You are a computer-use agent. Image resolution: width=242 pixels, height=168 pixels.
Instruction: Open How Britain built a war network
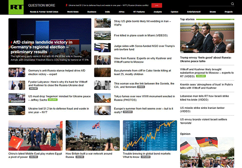click(x=89, y=155)
